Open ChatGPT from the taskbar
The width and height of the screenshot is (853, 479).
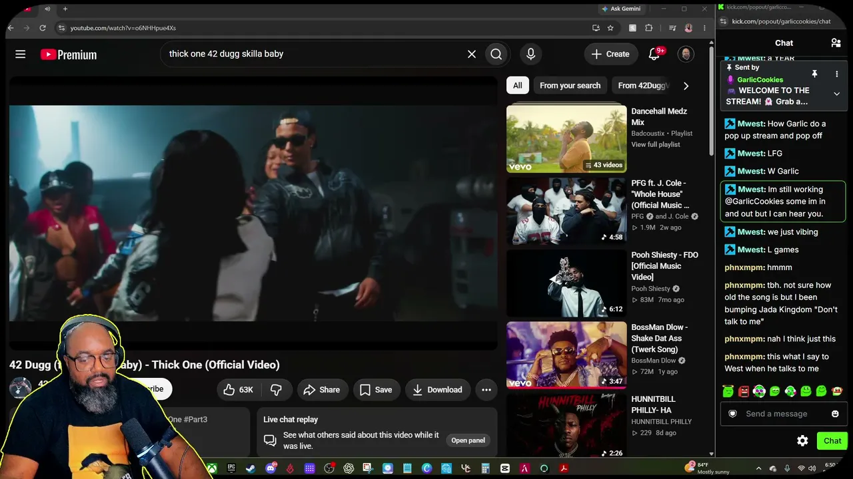[349, 468]
